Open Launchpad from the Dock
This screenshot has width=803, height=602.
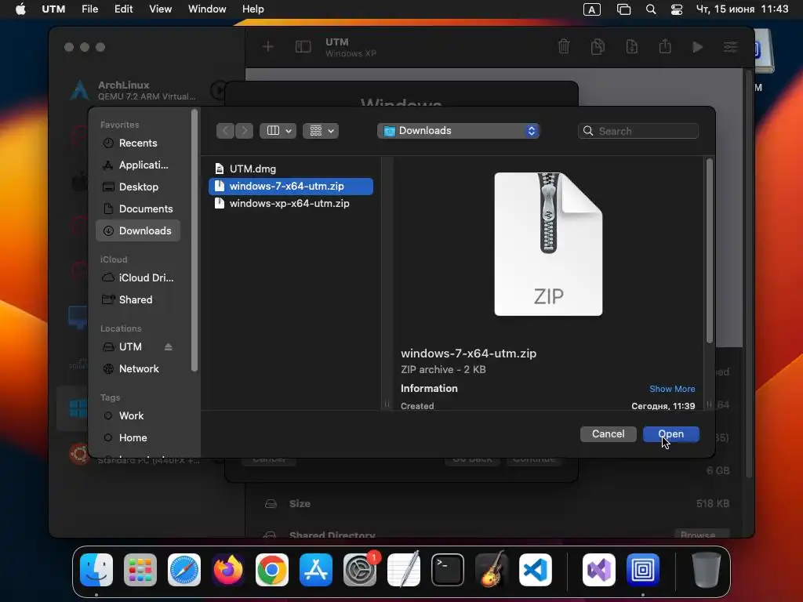140,570
